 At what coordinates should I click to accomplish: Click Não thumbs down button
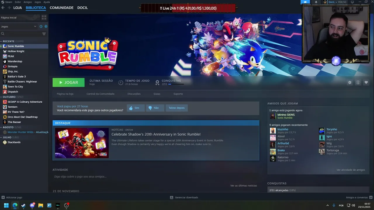click(x=155, y=108)
